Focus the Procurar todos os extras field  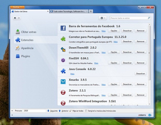(129, 18)
